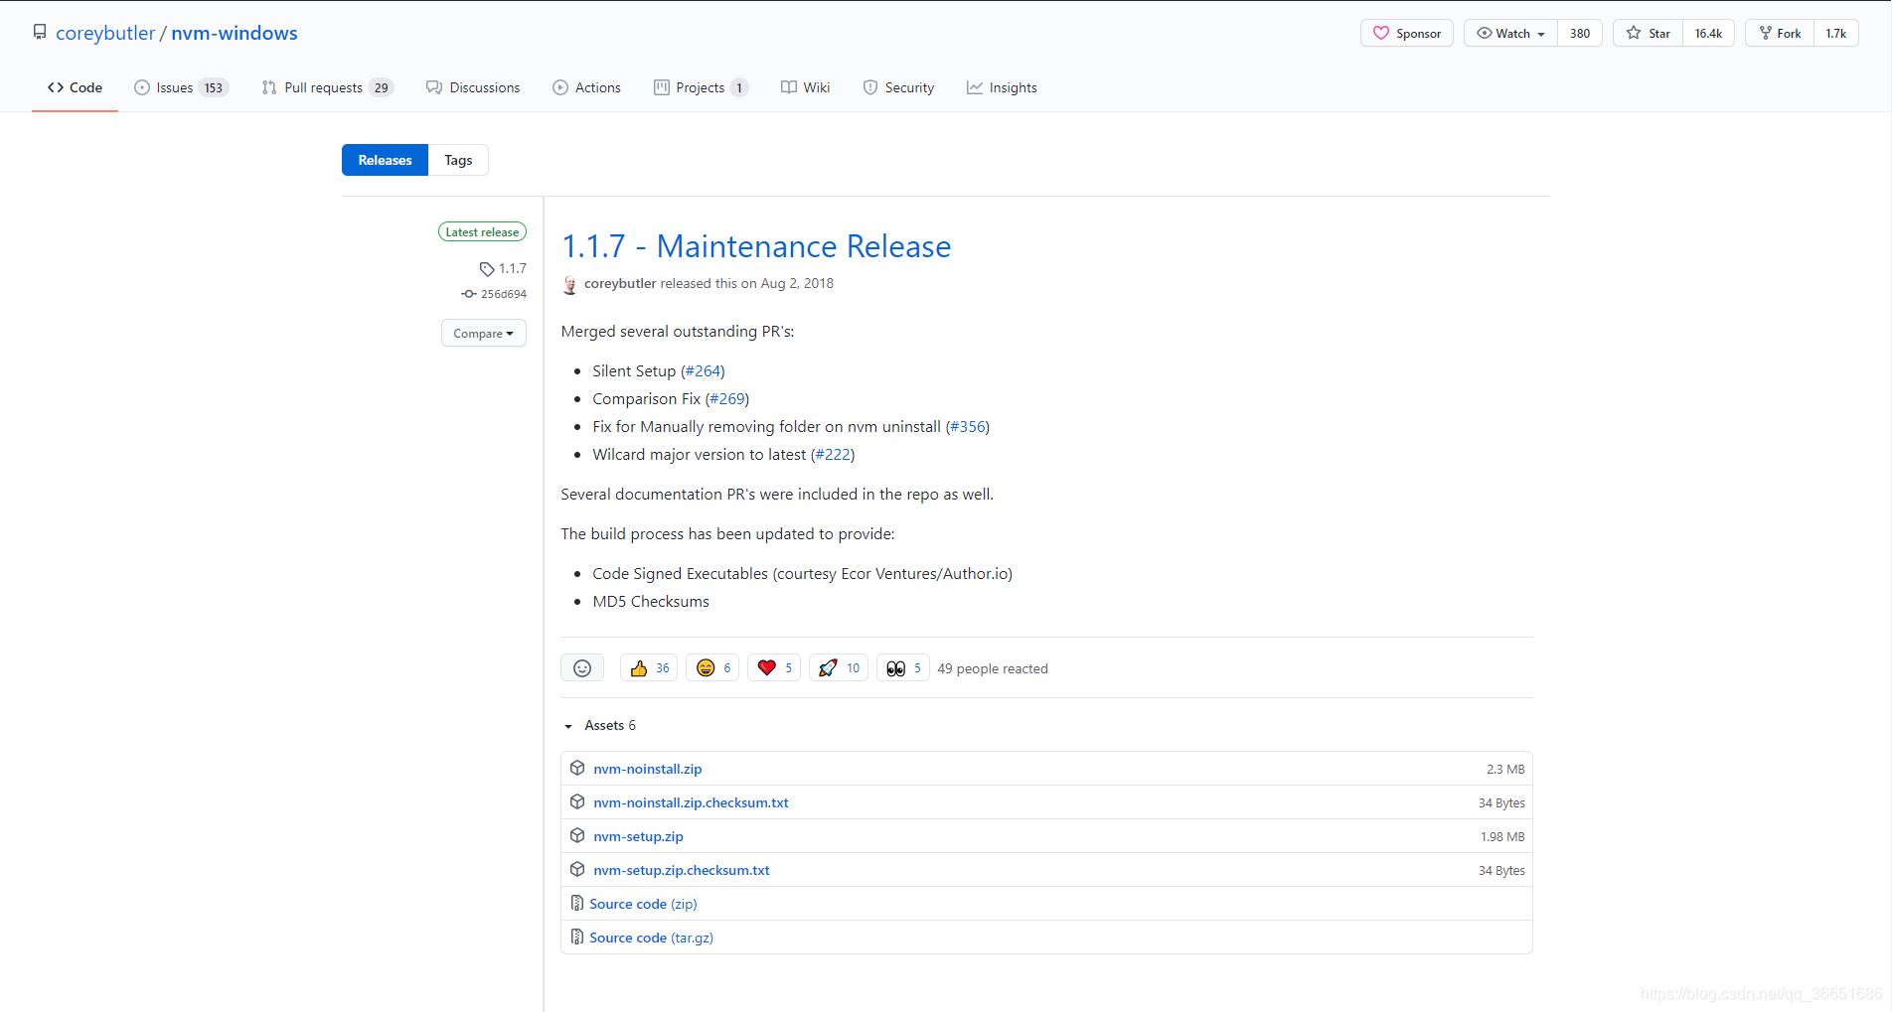Open the Watch dropdown menu

(1510, 33)
